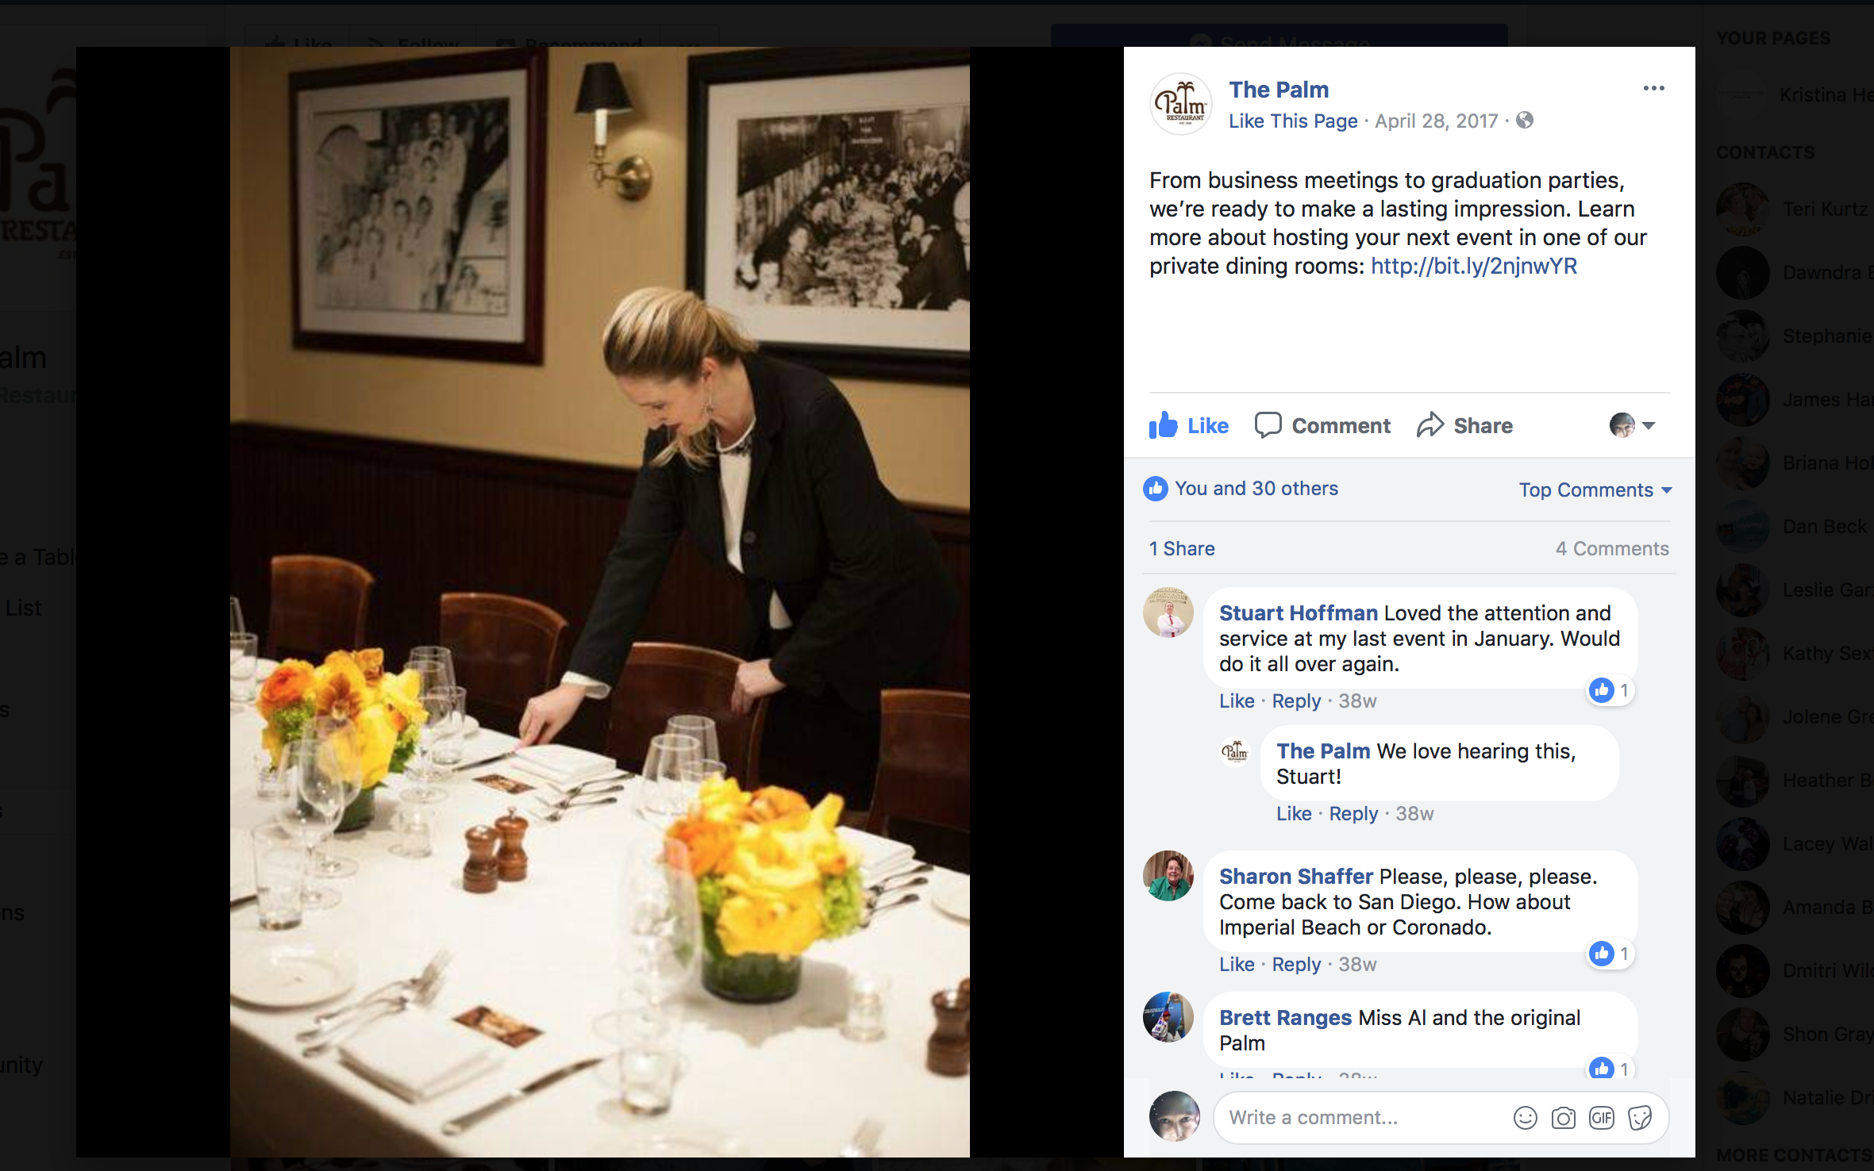
Task: Attach a photo using the camera icon
Action: [1563, 1118]
